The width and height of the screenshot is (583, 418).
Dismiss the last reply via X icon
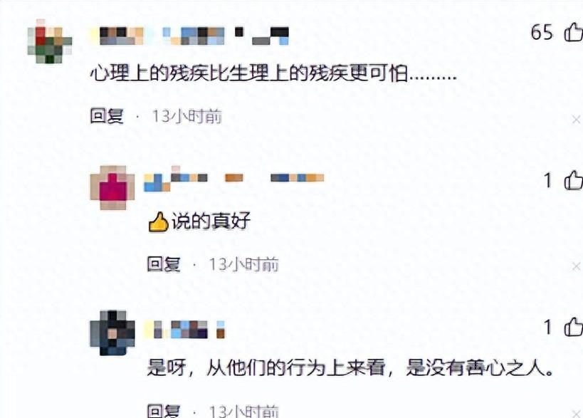[x=576, y=414]
